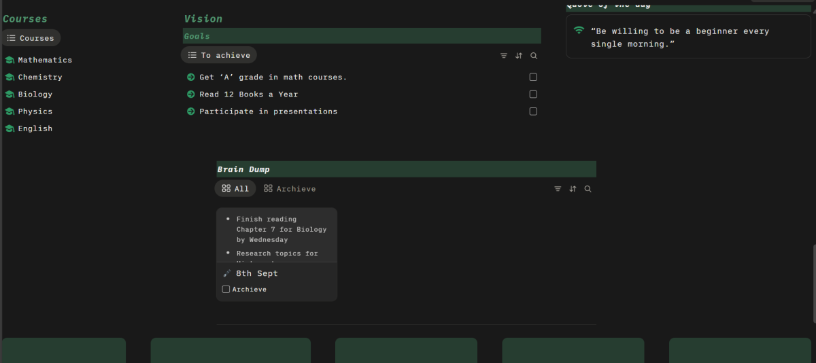Open search in the Goals database

pos(534,56)
